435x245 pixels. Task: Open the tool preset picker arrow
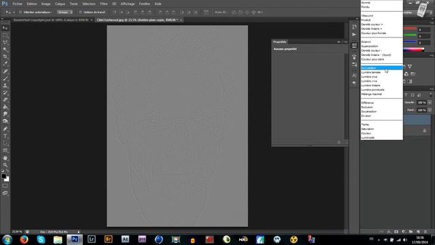[14, 12]
